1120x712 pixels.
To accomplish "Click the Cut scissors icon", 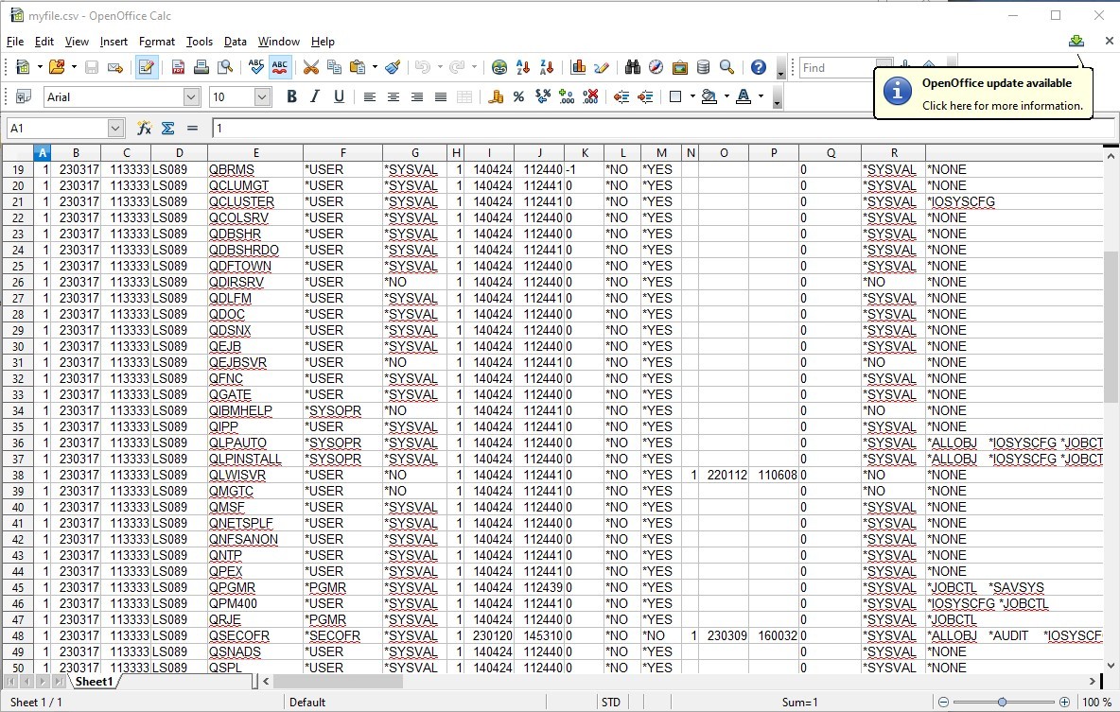I will pyautogui.click(x=310, y=67).
